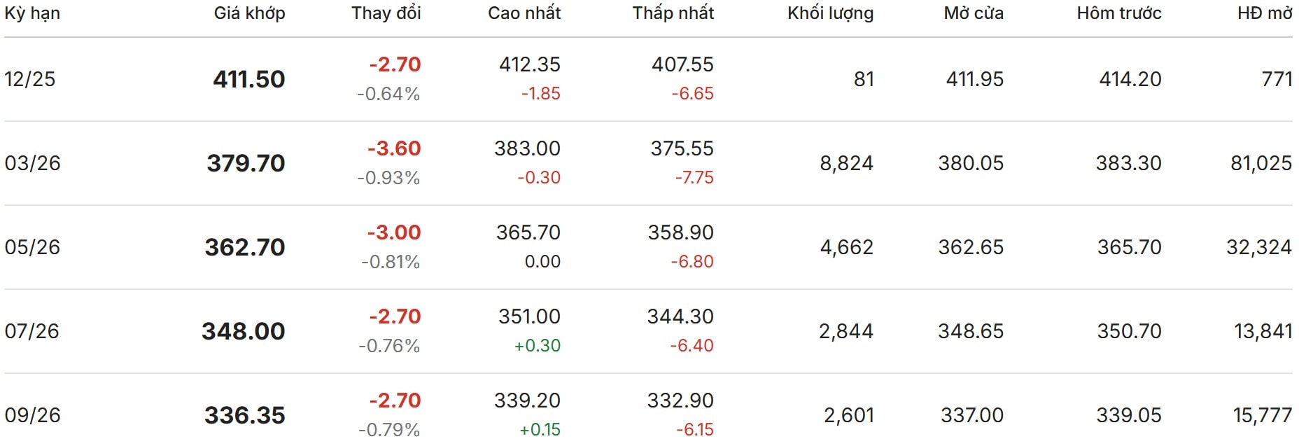Click the "Kỳ hạn" column header
Screen dimensions: 1299x446
32,13
